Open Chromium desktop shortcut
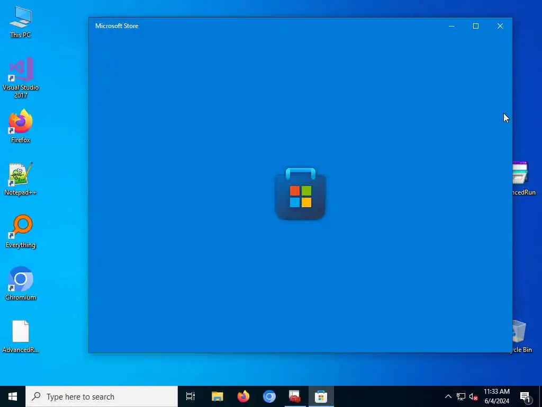This screenshot has height=407, width=542. [21, 284]
